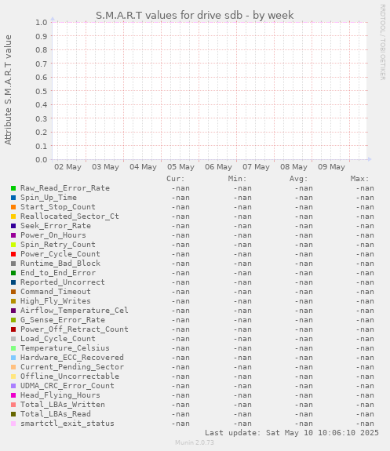Click the orange Start_Stop_Count legend swatch
Image resolution: width=390 pixels, height=451 pixels.
[13, 207]
